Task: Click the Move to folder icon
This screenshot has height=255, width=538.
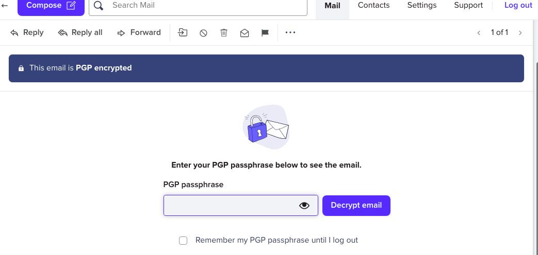Action: [x=183, y=32]
